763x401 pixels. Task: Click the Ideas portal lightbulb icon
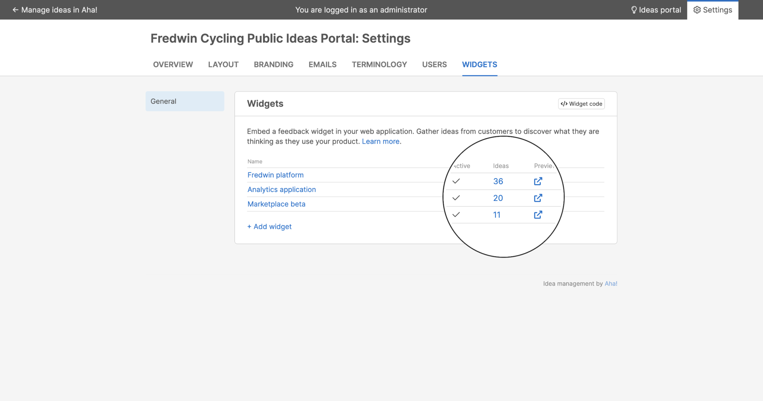click(634, 10)
